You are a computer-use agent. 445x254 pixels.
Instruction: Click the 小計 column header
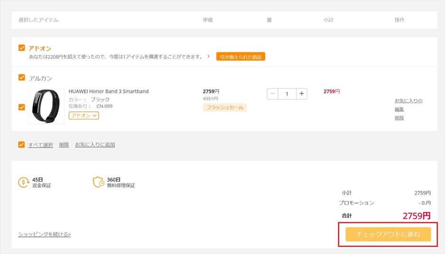(x=328, y=20)
